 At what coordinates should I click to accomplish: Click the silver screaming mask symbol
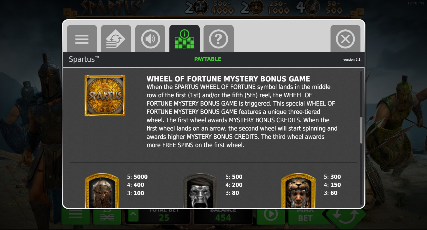click(200, 191)
